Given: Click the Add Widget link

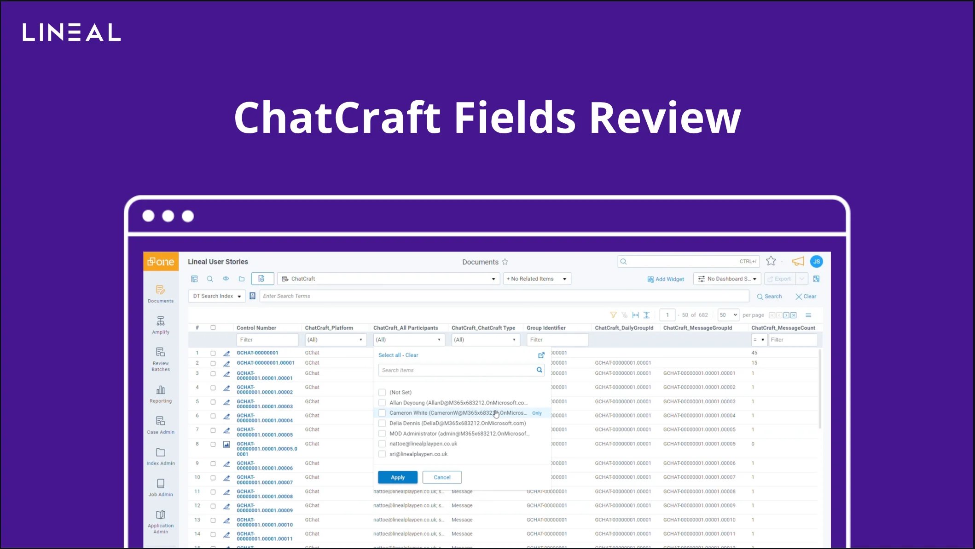Looking at the screenshot, I should click(666, 279).
